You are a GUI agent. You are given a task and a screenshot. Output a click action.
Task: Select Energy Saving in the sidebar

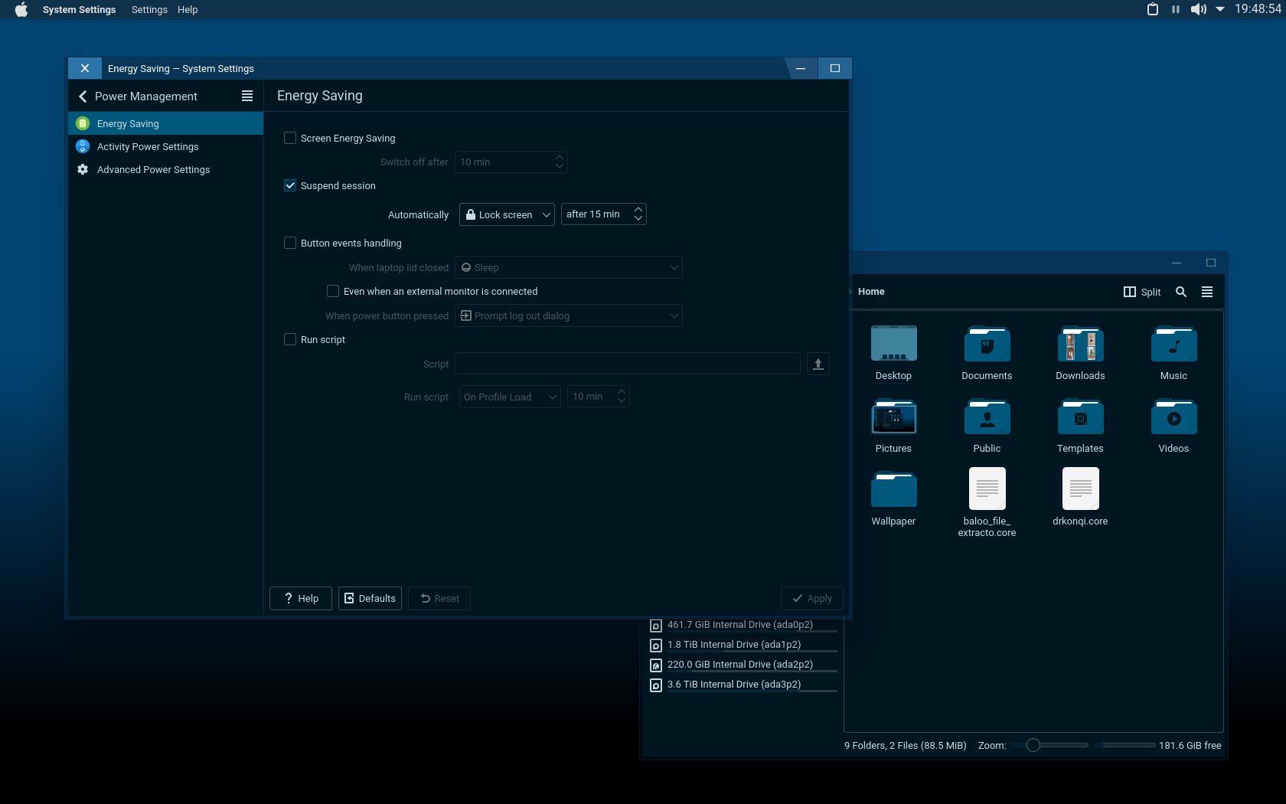coord(128,123)
